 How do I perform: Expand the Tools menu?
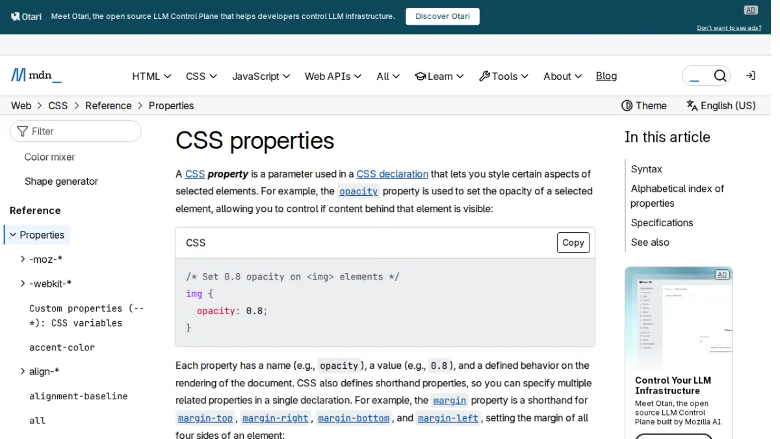point(504,76)
